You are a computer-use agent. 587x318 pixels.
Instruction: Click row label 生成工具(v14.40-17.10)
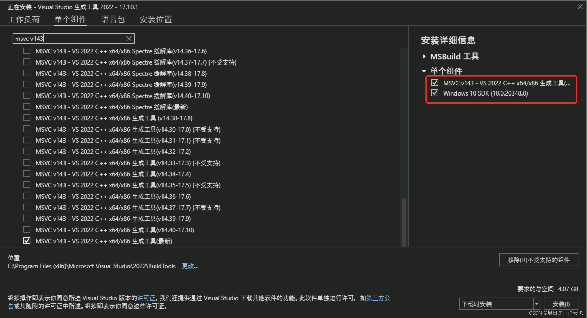point(115,230)
